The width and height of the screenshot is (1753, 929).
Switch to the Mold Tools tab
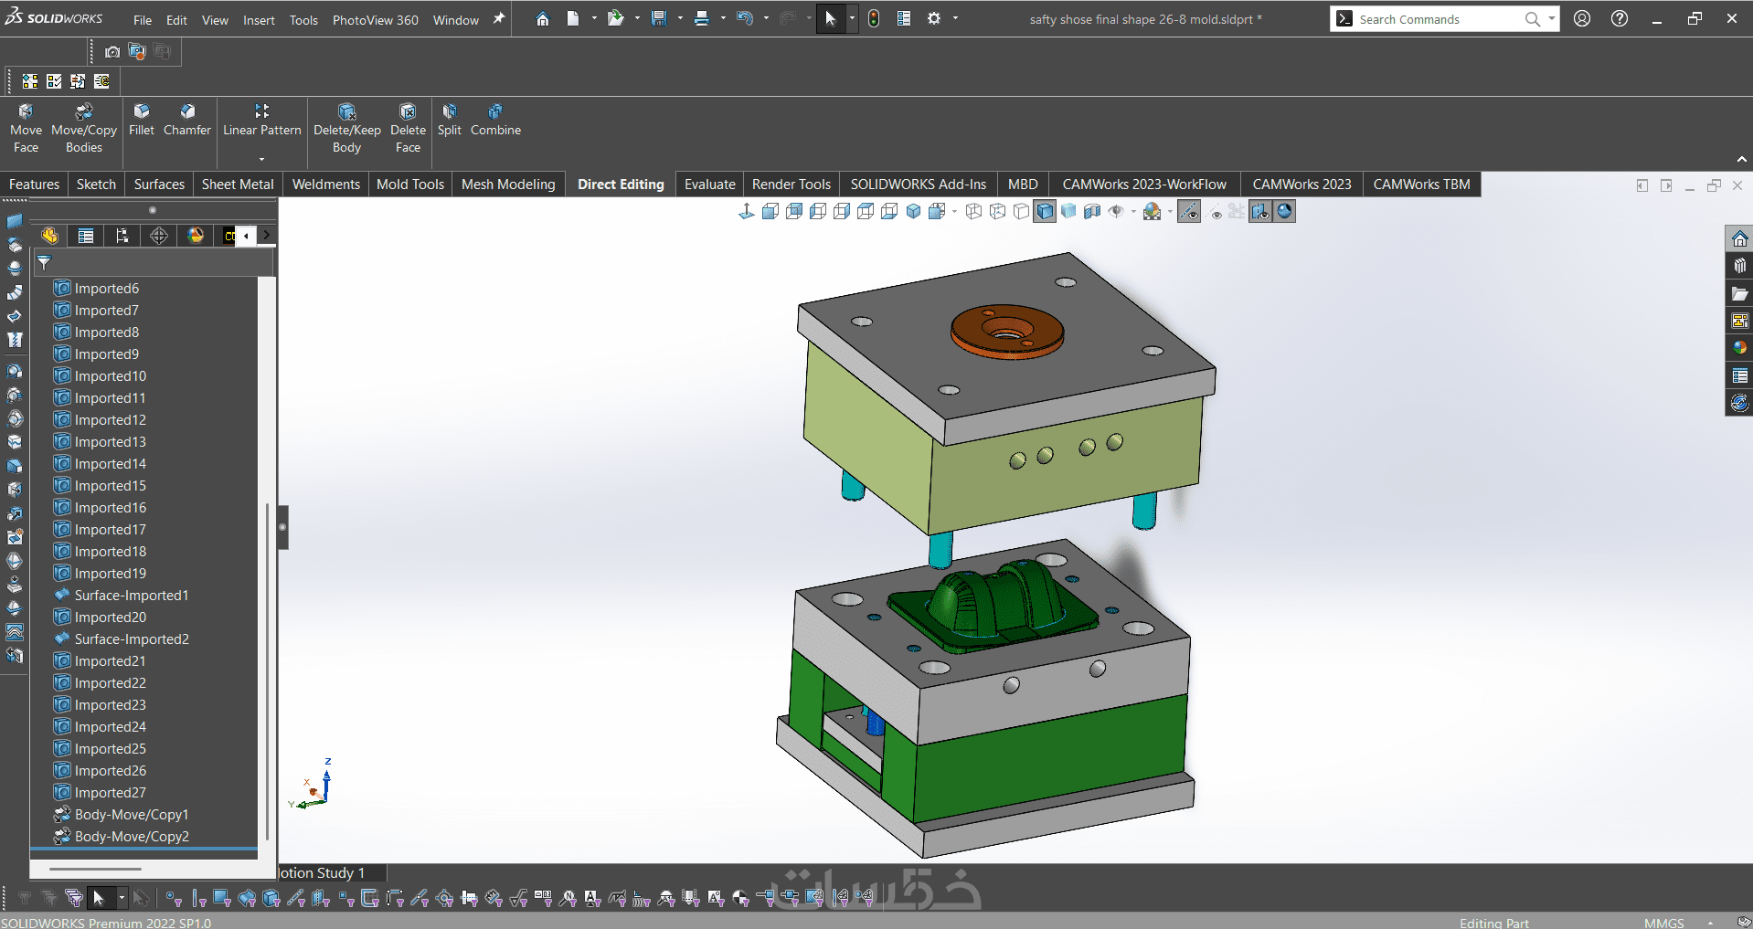tap(409, 185)
